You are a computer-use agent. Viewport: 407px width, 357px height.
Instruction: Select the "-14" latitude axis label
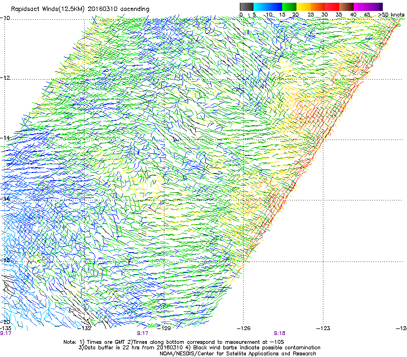[5, 138]
